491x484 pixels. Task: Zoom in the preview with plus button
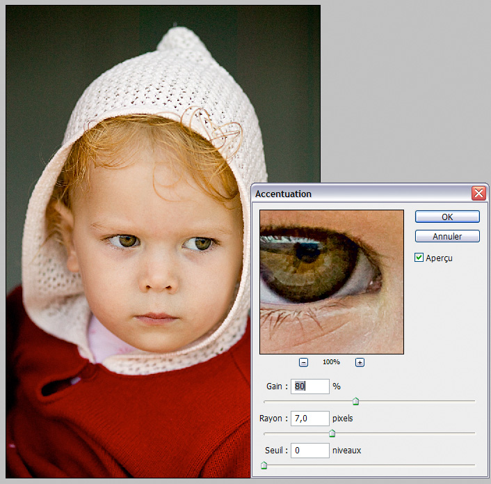(360, 362)
